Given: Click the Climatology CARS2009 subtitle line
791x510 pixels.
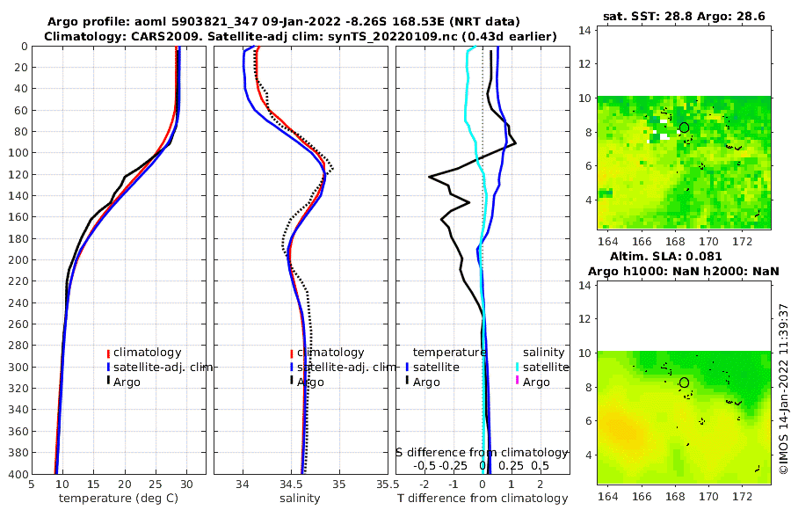Looking at the screenshot, I should (301, 36).
